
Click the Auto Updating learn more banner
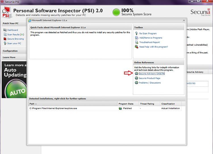14,80
